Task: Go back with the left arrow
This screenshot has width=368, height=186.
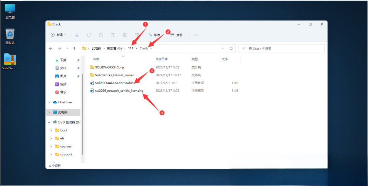Action: [51, 49]
